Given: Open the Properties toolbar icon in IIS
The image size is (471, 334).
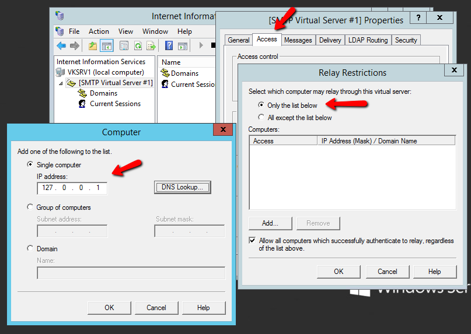Looking at the screenshot, I should (x=124, y=46).
